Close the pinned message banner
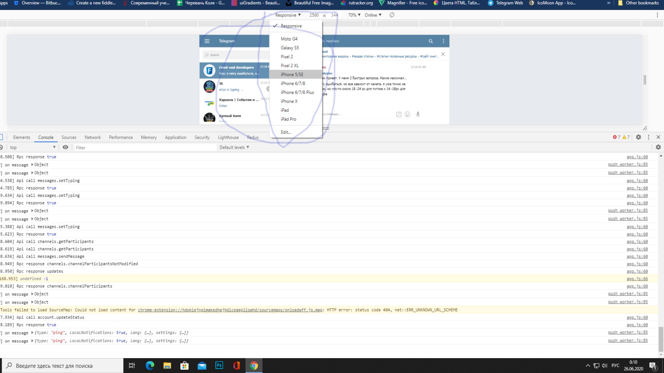 click(x=443, y=54)
